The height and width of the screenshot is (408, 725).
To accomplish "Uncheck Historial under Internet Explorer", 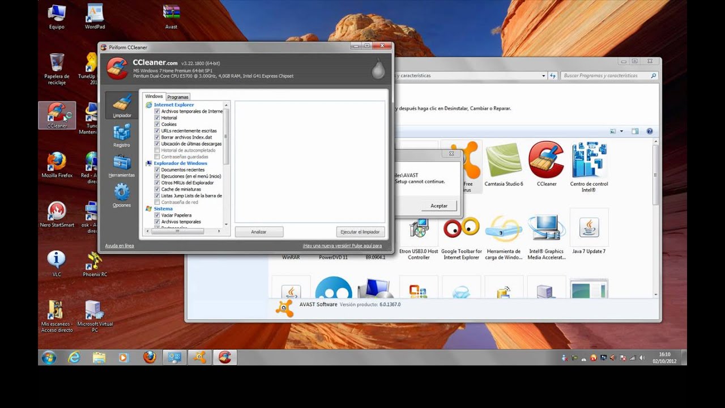I will pyautogui.click(x=157, y=118).
